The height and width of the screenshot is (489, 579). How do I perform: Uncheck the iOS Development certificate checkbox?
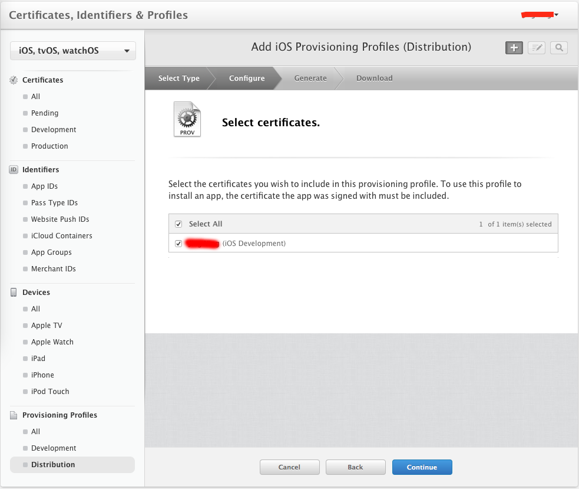coord(178,243)
